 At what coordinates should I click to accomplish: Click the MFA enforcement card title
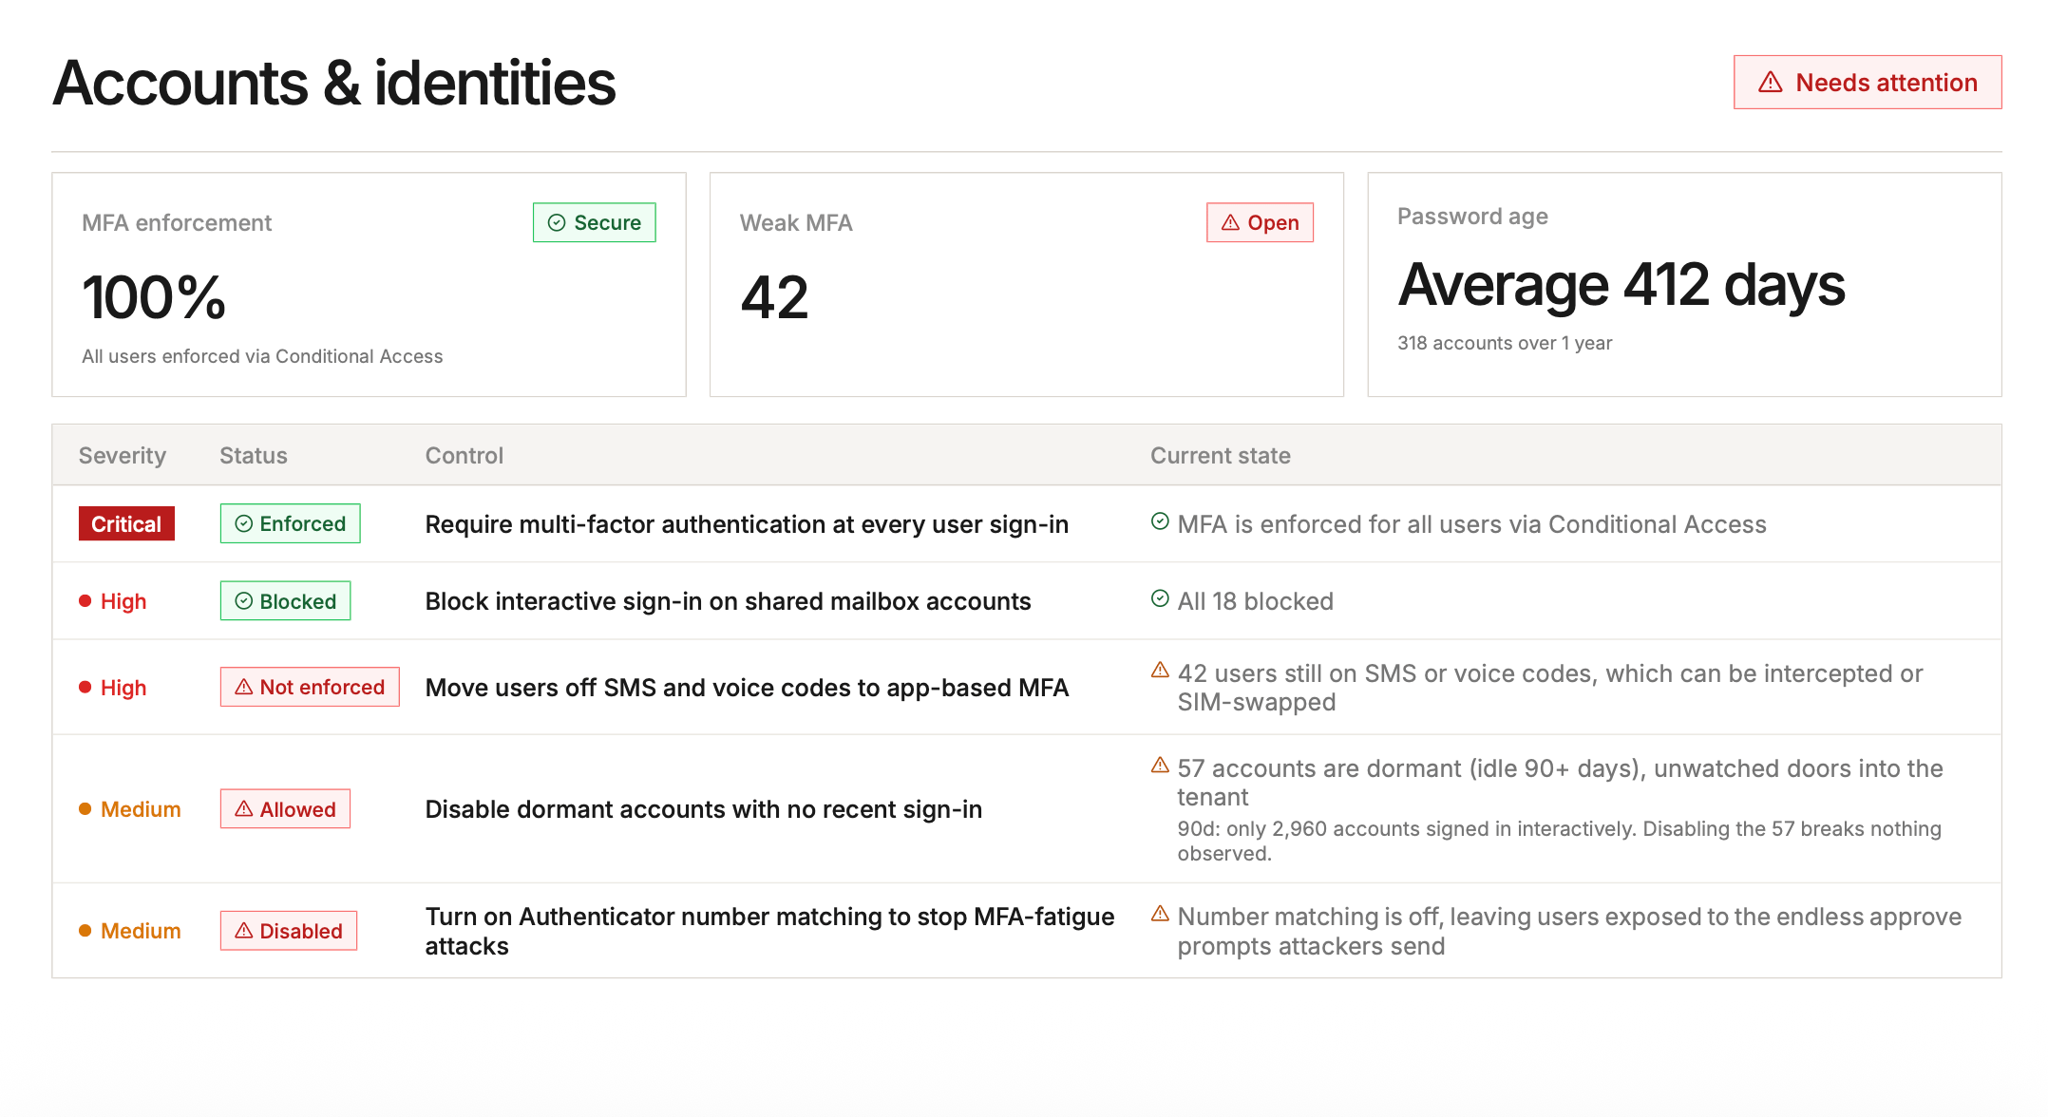tap(177, 223)
